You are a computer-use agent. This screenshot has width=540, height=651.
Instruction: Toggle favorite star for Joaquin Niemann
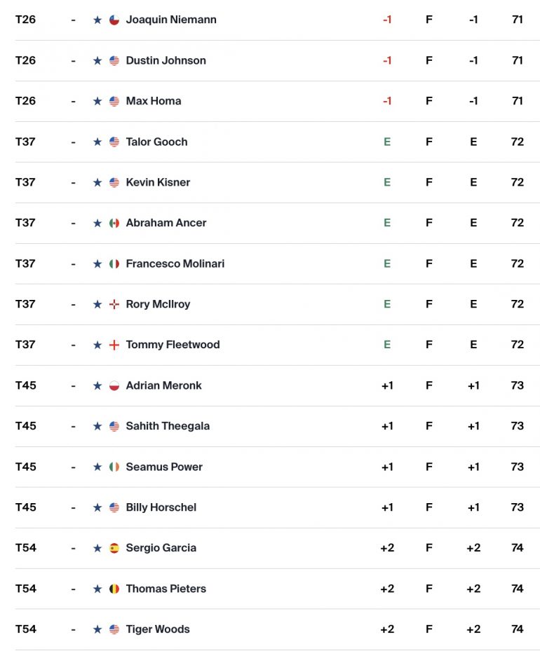point(97,20)
